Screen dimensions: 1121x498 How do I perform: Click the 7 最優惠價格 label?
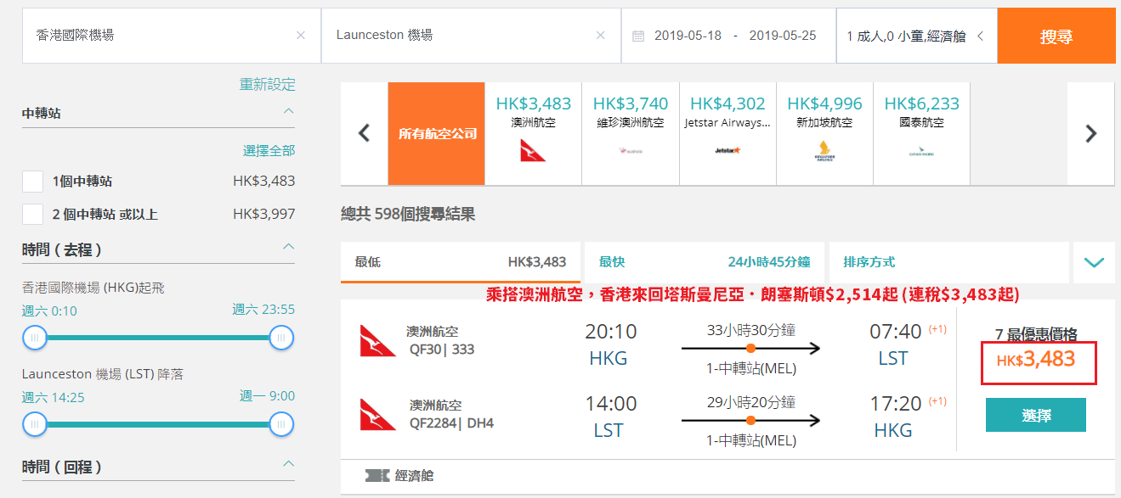point(1036,334)
